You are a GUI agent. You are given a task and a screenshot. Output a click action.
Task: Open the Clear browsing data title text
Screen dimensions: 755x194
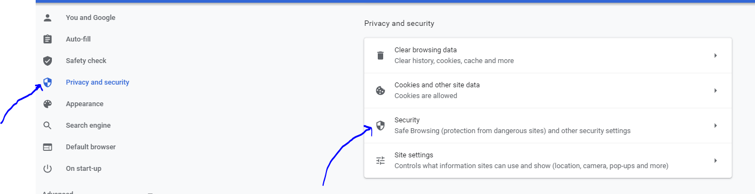[x=425, y=50]
